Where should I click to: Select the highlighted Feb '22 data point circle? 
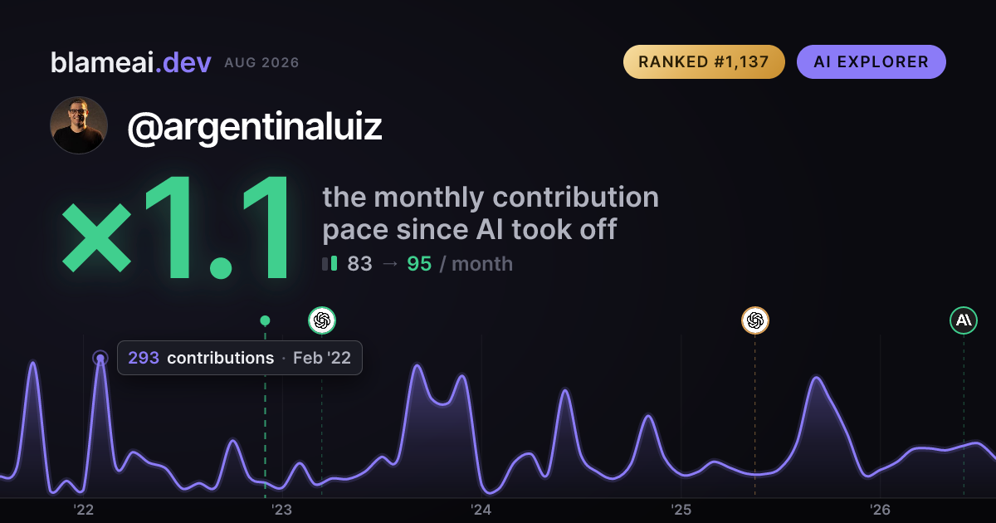pyautogui.click(x=100, y=359)
